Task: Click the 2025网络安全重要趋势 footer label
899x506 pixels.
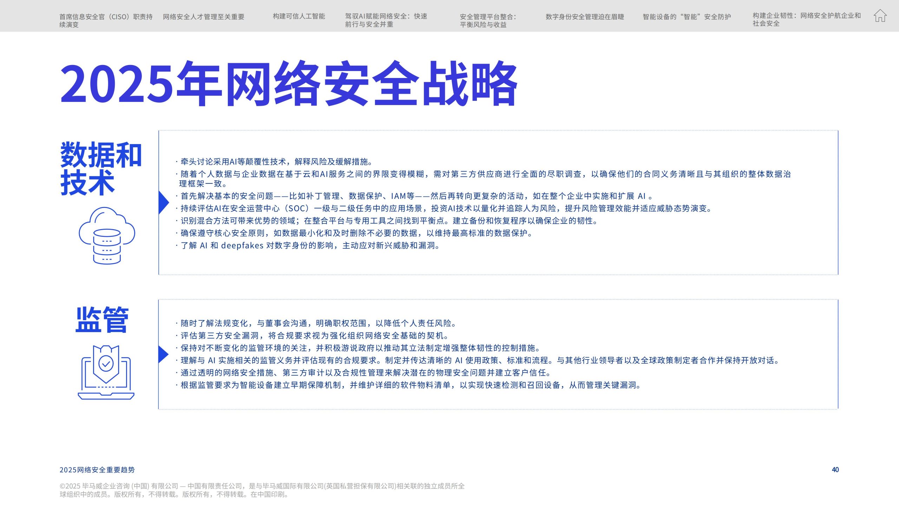Action: tap(97, 470)
